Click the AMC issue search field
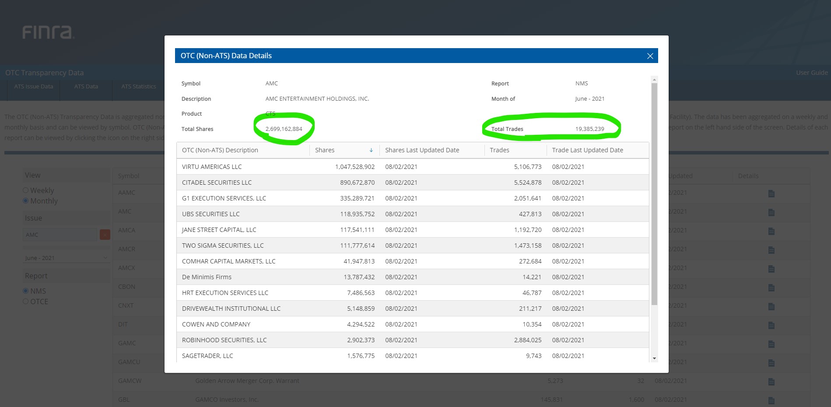831x407 pixels. (60, 235)
